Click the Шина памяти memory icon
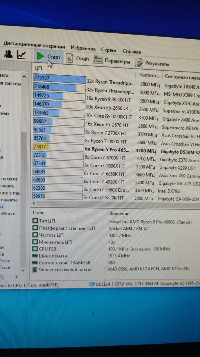The width and height of the screenshot is (200, 357). [35, 255]
